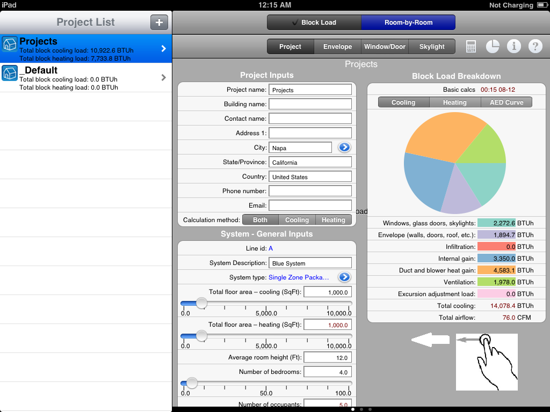Show Heating breakdown chart
This screenshot has height=412, width=550.
(454, 102)
